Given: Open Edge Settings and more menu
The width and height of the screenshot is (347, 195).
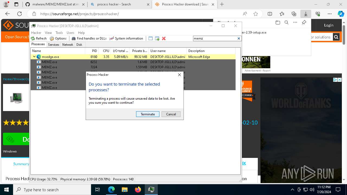Looking at the screenshot, I should point(330,14).
